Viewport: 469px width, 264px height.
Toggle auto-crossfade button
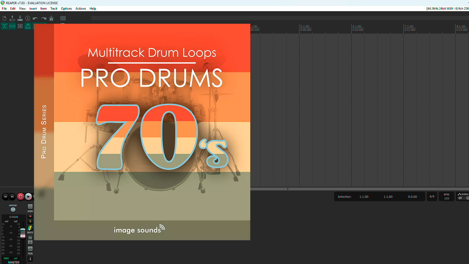point(4,26)
